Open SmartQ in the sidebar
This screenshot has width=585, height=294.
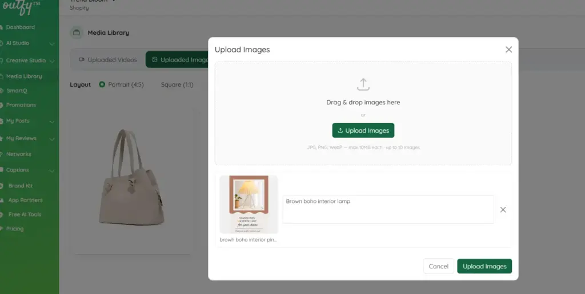click(17, 91)
